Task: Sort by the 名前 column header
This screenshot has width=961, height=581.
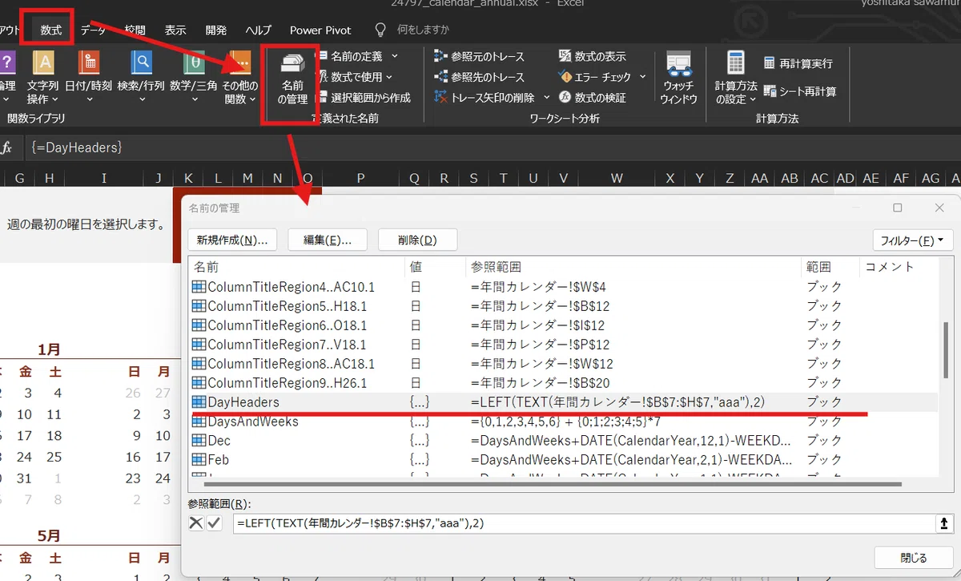Action: point(296,267)
